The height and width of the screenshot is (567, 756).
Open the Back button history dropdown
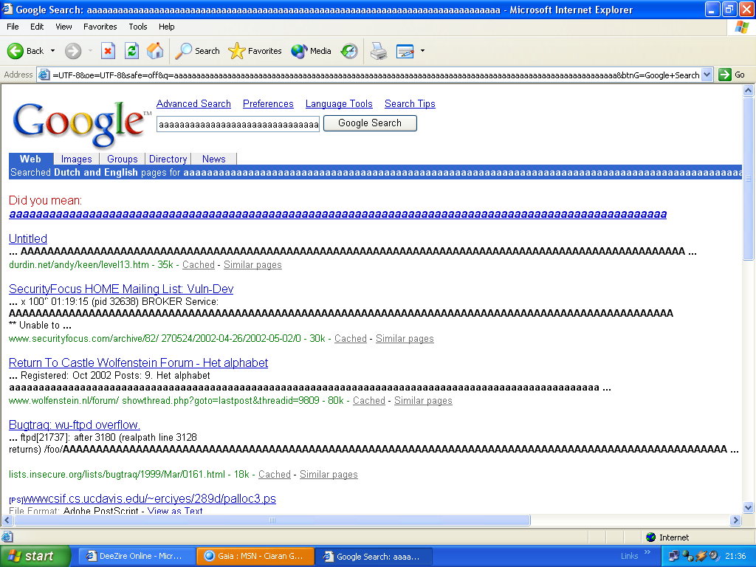(x=52, y=51)
